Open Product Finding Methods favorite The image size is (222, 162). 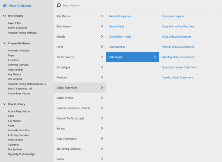(x=22, y=33)
